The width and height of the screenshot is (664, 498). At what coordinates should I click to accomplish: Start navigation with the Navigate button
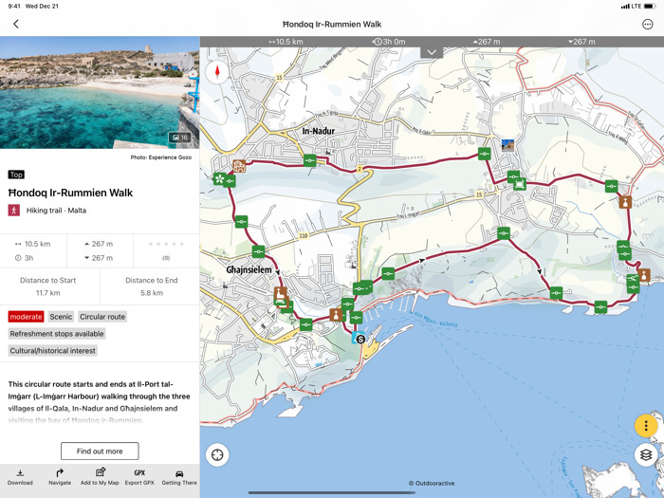tap(60, 477)
